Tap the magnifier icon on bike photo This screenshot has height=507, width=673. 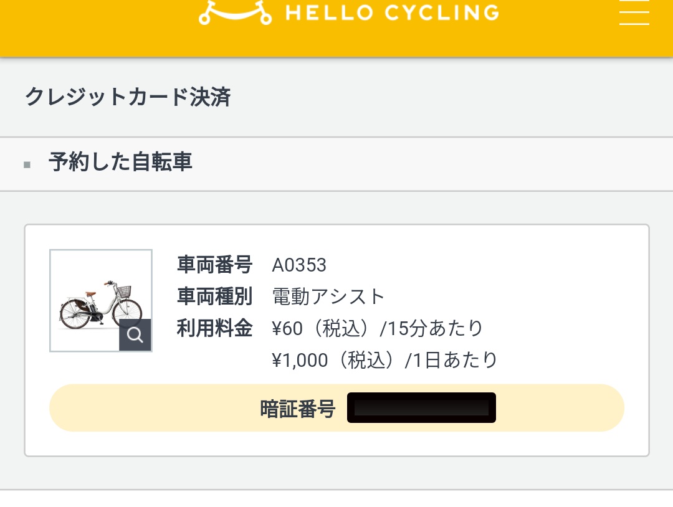click(135, 335)
